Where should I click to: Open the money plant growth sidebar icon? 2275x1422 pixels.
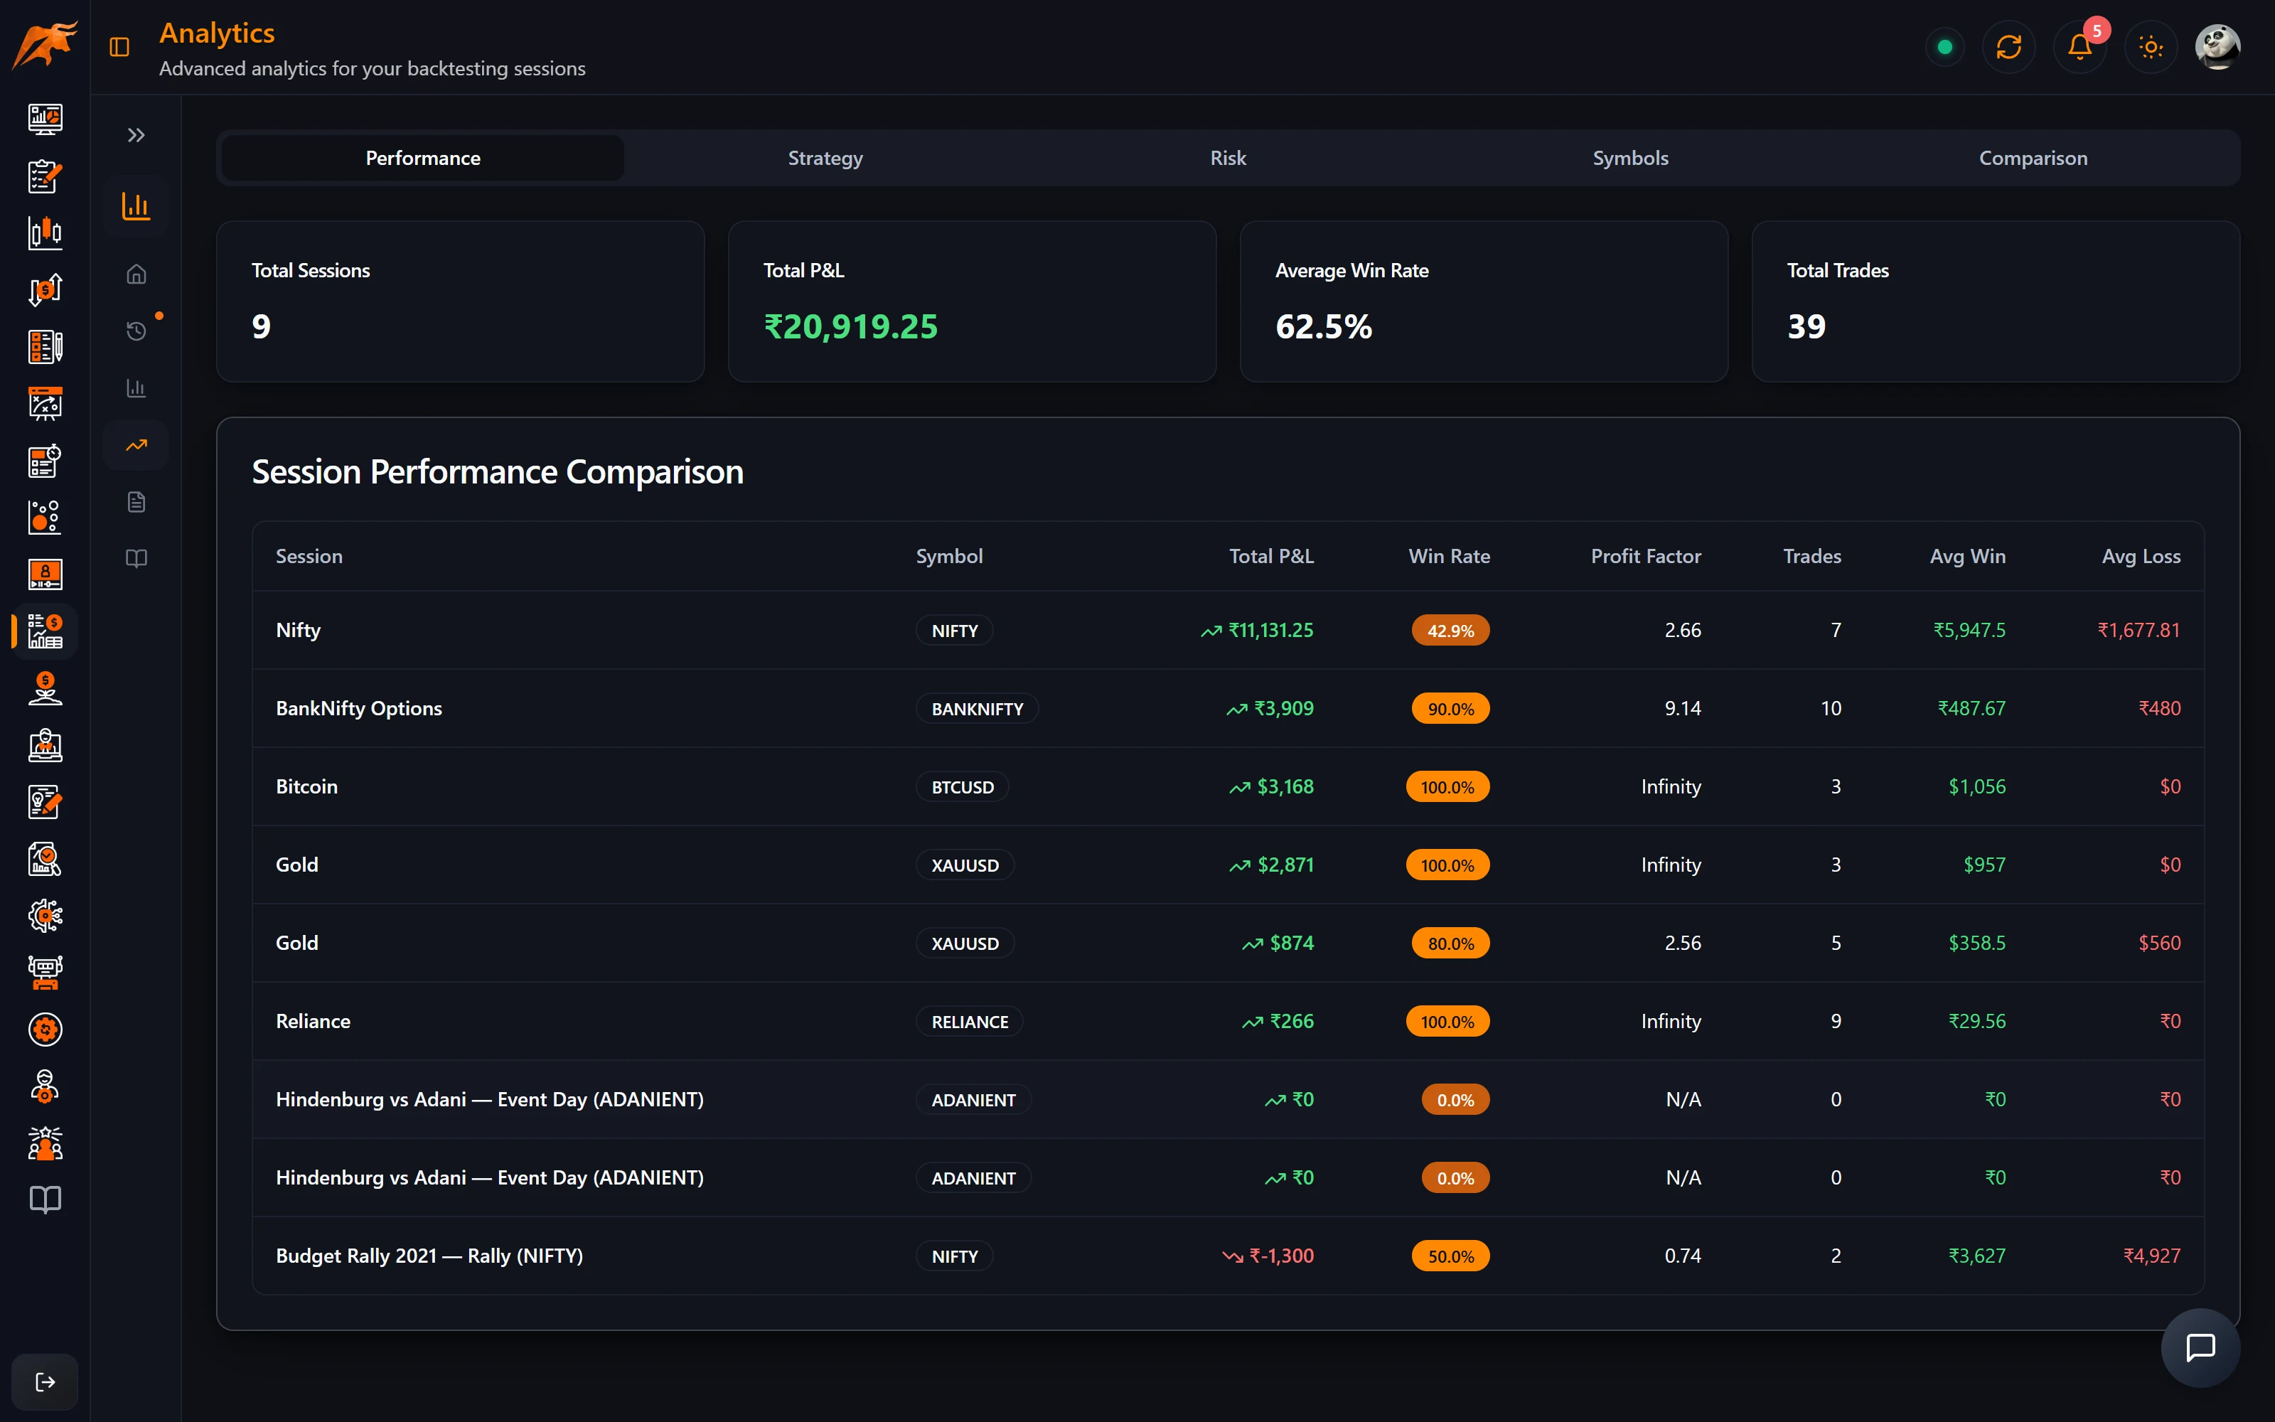point(45,688)
